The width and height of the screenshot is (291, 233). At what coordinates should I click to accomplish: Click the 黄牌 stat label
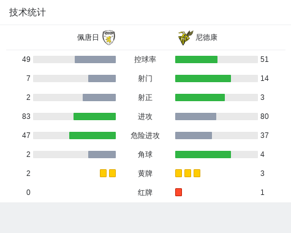point(145,174)
